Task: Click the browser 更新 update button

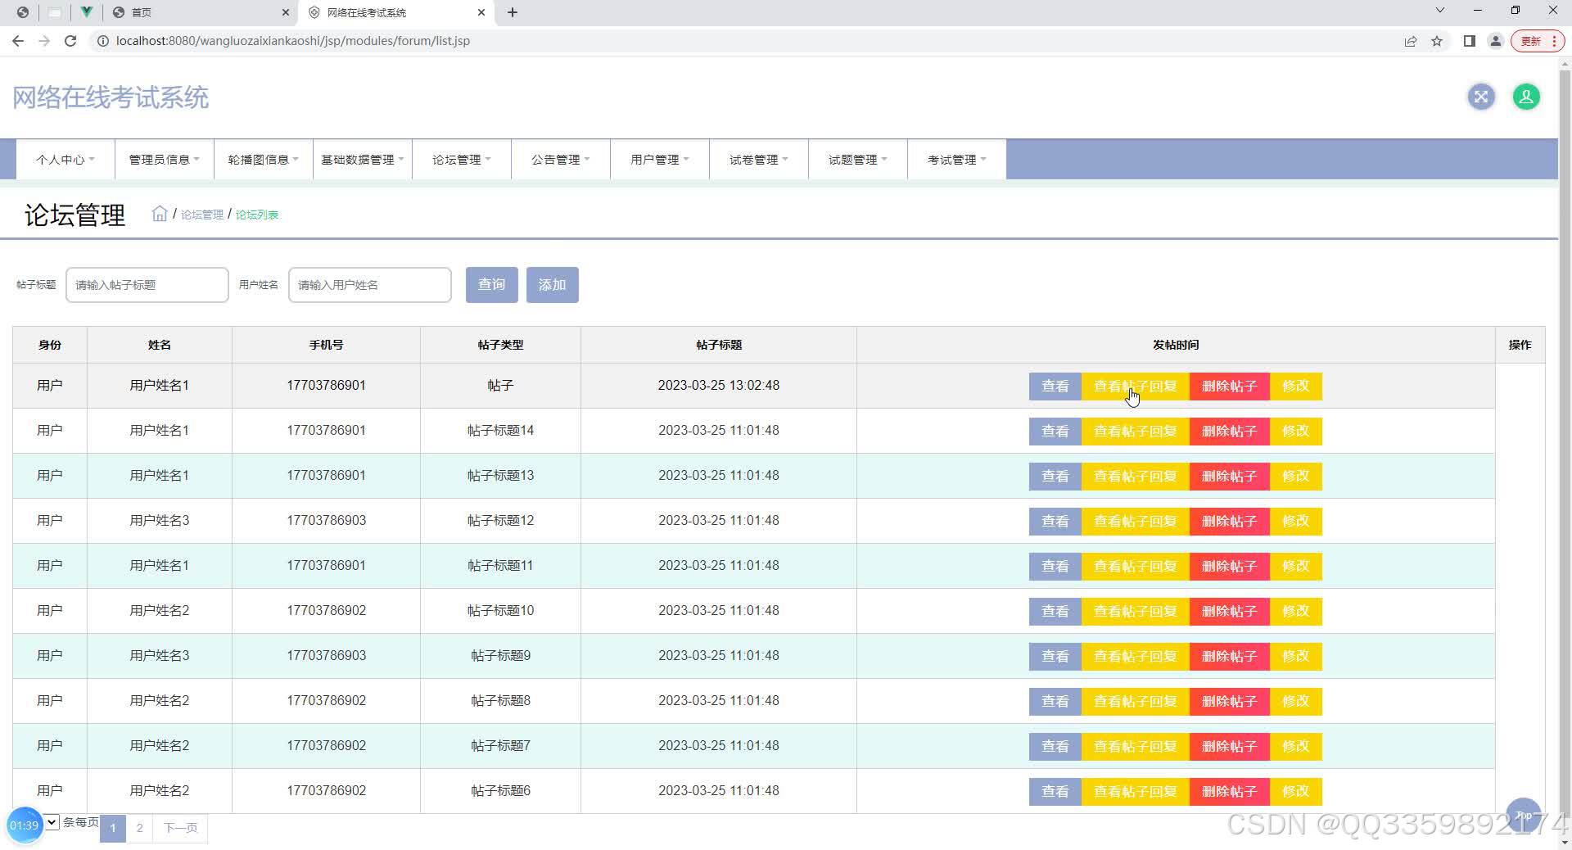Action: pyautogui.click(x=1537, y=41)
